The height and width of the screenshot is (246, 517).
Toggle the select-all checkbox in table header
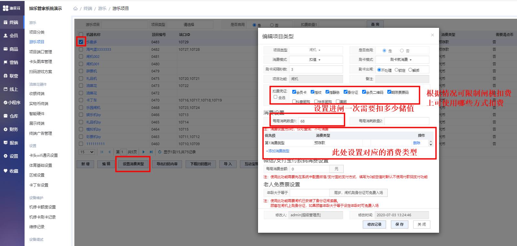pos(81,35)
